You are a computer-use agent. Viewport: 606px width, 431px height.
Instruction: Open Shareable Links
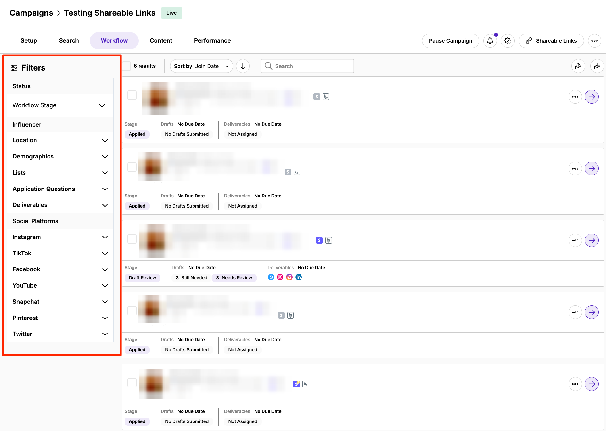(x=551, y=41)
